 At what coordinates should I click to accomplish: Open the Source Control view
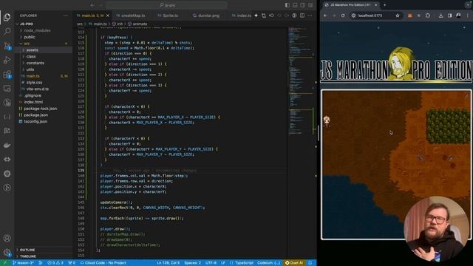click(7, 46)
